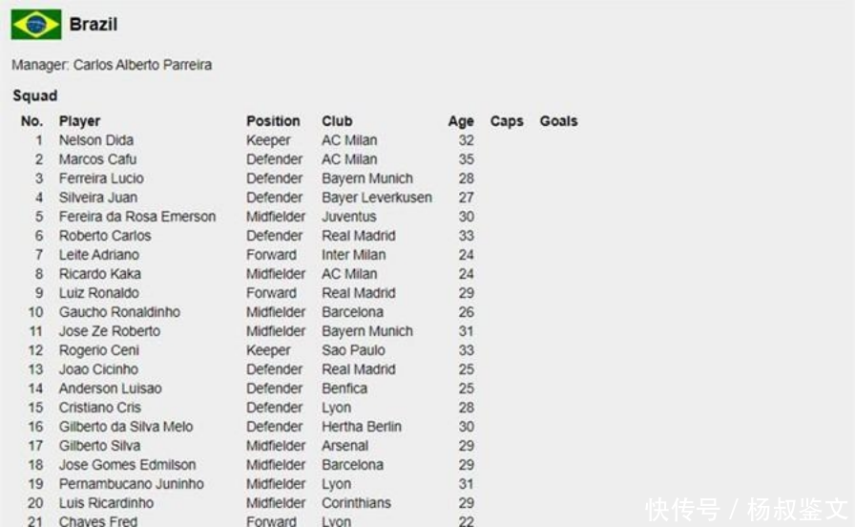855x527 pixels.
Task: Select player Marcos Cafu
Action: [x=97, y=159]
